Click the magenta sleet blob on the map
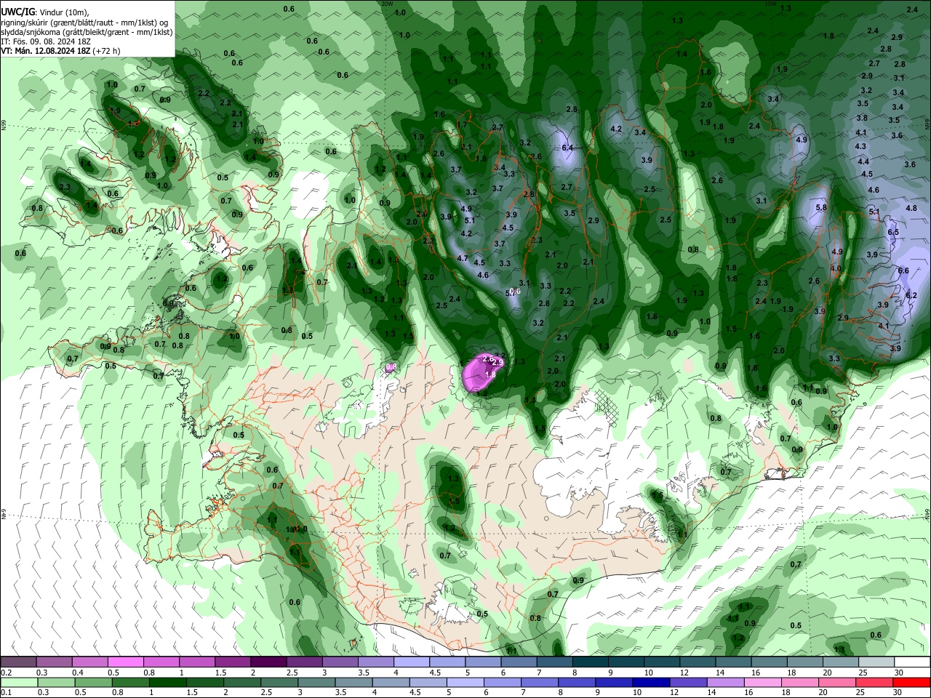This screenshot has width=931, height=698. coord(480,372)
